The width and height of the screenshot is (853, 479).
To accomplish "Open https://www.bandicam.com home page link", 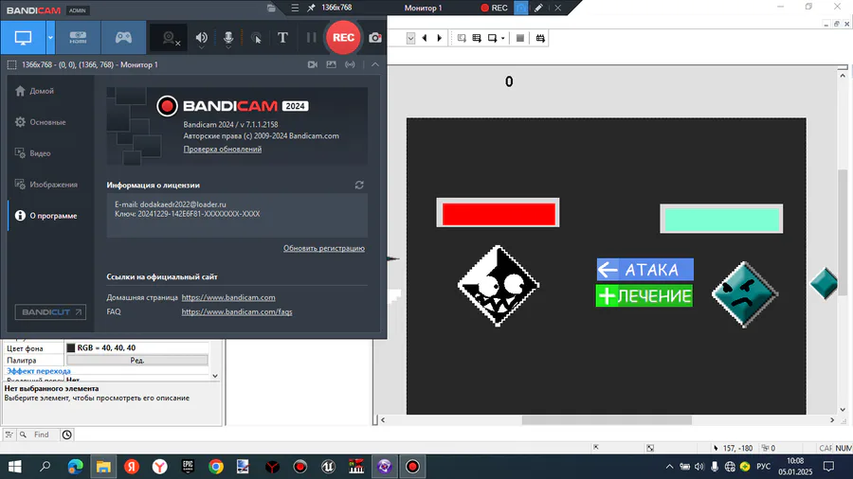I will tap(228, 297).
